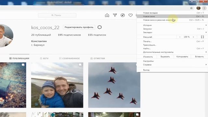
Task: Click Копировать in the edit row
Action: click(x=182, y=57)
